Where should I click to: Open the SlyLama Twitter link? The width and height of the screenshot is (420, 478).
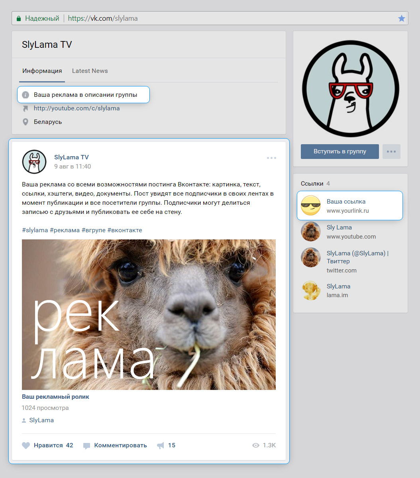click(x=350, y=261)
